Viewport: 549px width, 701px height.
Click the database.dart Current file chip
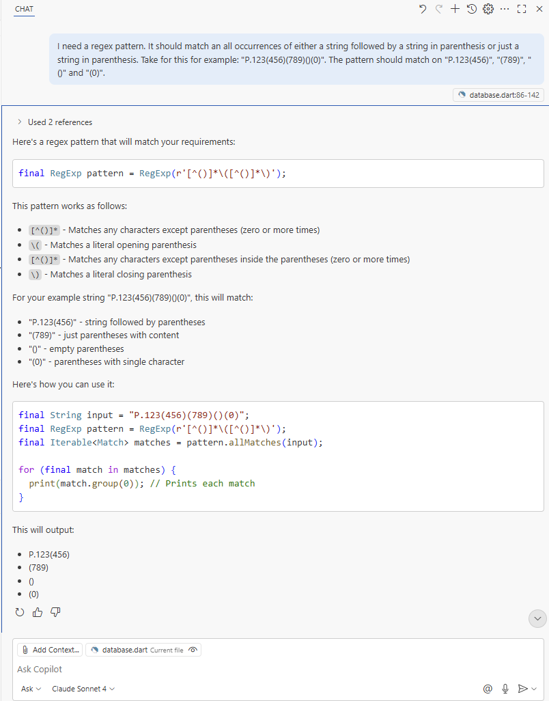(143, 650)
